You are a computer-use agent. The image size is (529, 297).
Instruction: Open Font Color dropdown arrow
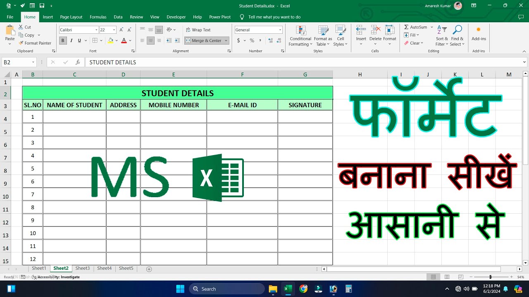point(130,40)
